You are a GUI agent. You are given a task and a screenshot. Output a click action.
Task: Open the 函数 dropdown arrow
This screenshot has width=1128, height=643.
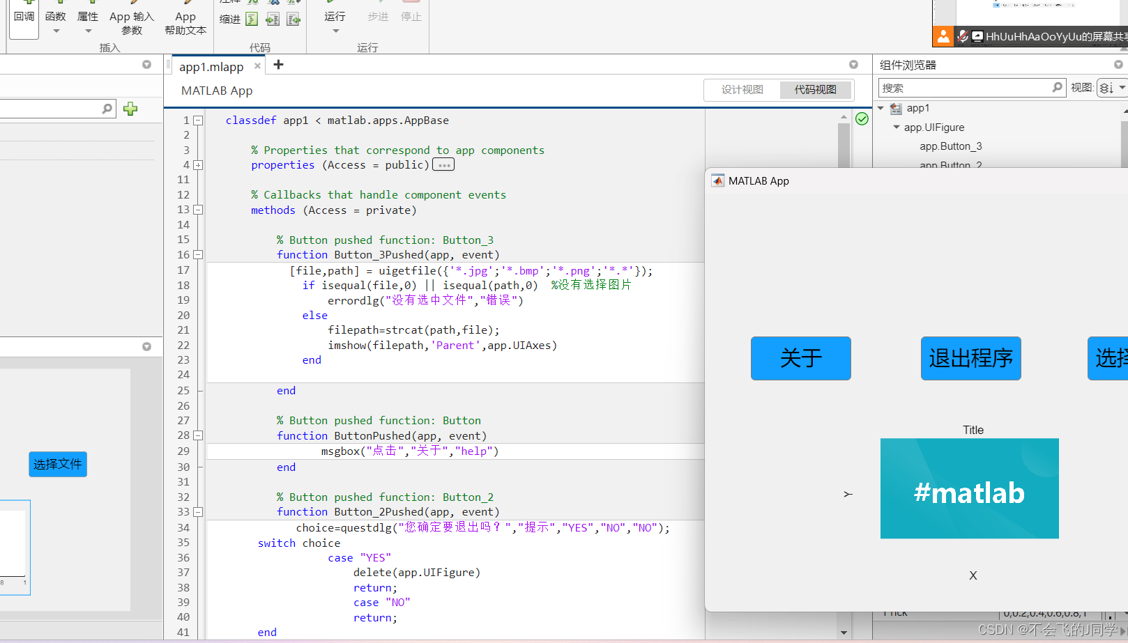coord(56,31)
